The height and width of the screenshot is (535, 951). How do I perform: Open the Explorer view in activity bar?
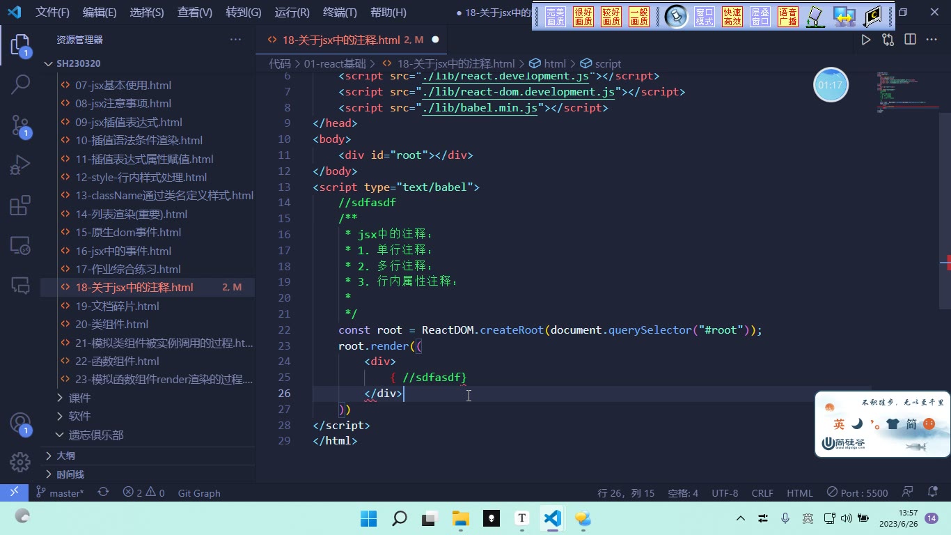pyautogui.click(x=20, y=46)
